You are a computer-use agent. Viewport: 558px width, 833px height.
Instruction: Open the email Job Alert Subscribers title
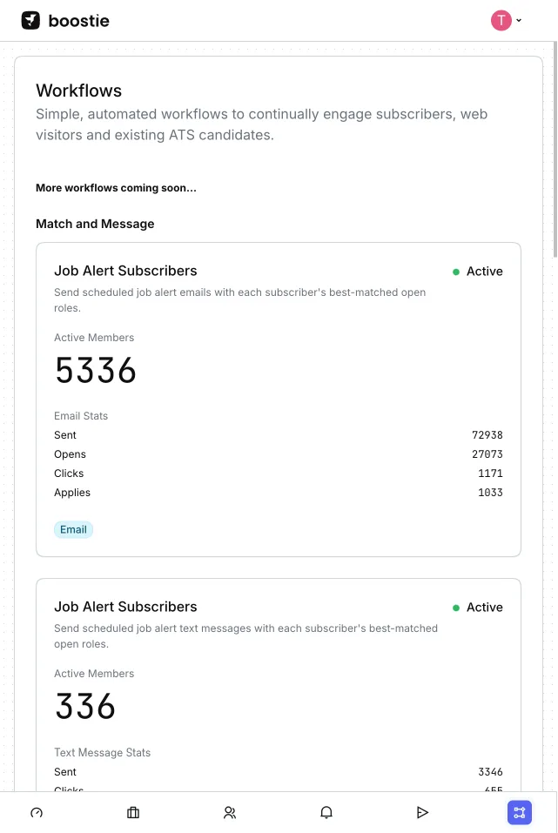point(125,271)
